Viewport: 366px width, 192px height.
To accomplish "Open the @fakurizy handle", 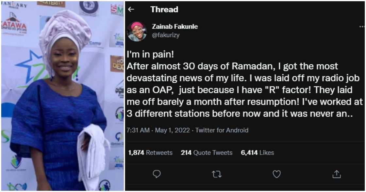I will (166, 35).
